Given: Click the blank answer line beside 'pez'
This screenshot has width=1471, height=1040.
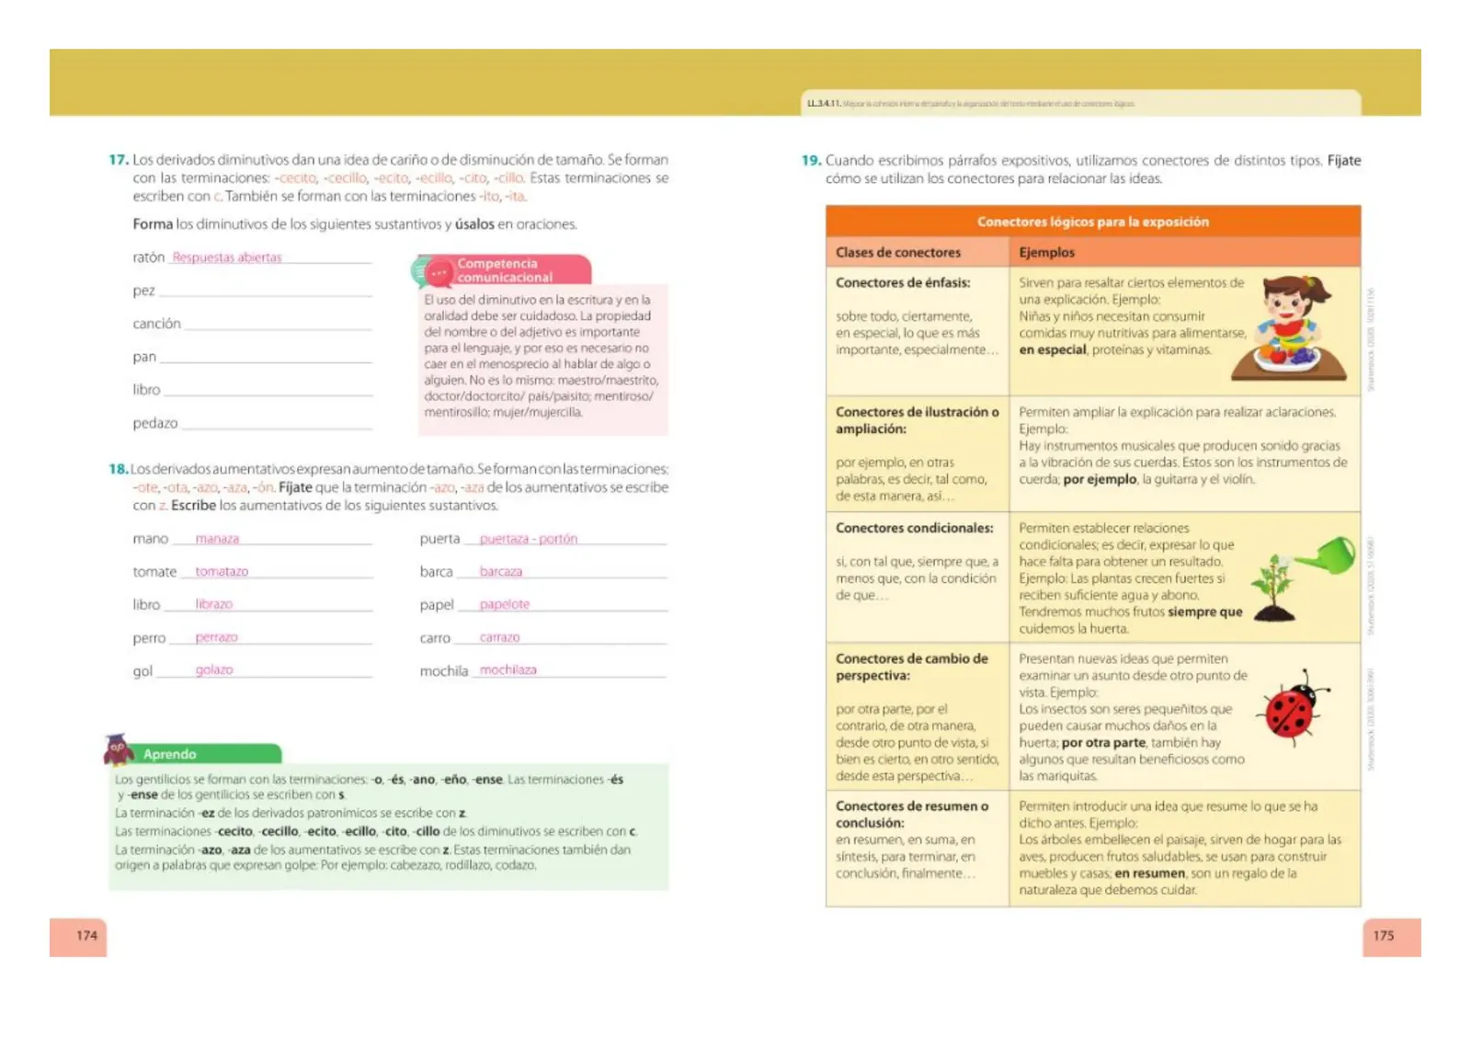Looking at the screenshot, I should pos(266,292).
